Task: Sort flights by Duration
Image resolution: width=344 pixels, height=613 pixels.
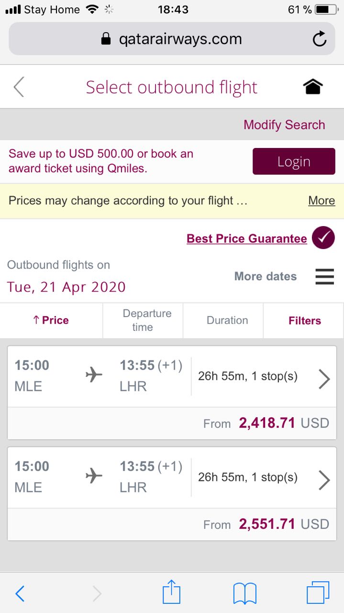Action: point(227,320)
